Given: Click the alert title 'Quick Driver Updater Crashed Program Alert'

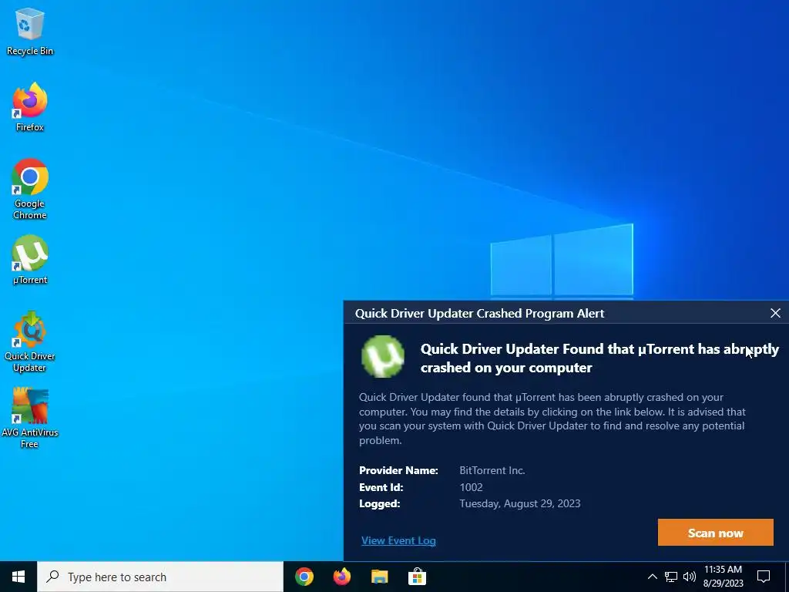Looking at the screenshot, I should (479, 314).
